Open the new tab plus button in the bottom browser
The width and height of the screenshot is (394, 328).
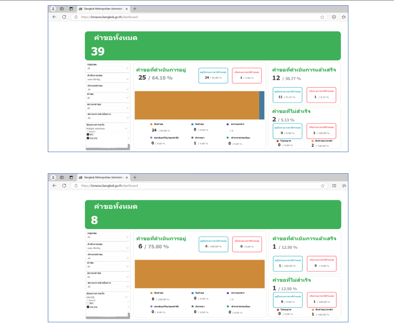click(x=135, y=177)
